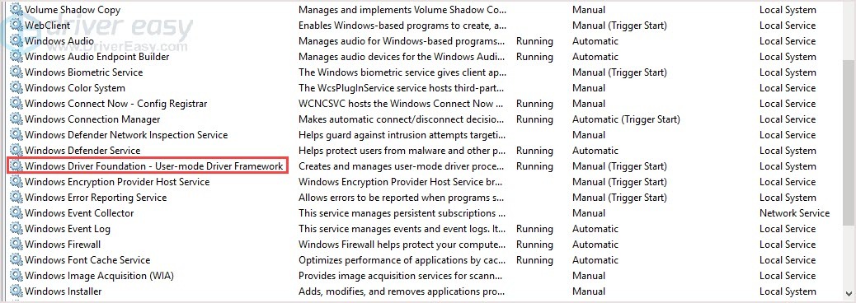This screenshot has width=856, height=303.
Task: Click the gear icon next to Windows Installer
Action: [17, 291]
